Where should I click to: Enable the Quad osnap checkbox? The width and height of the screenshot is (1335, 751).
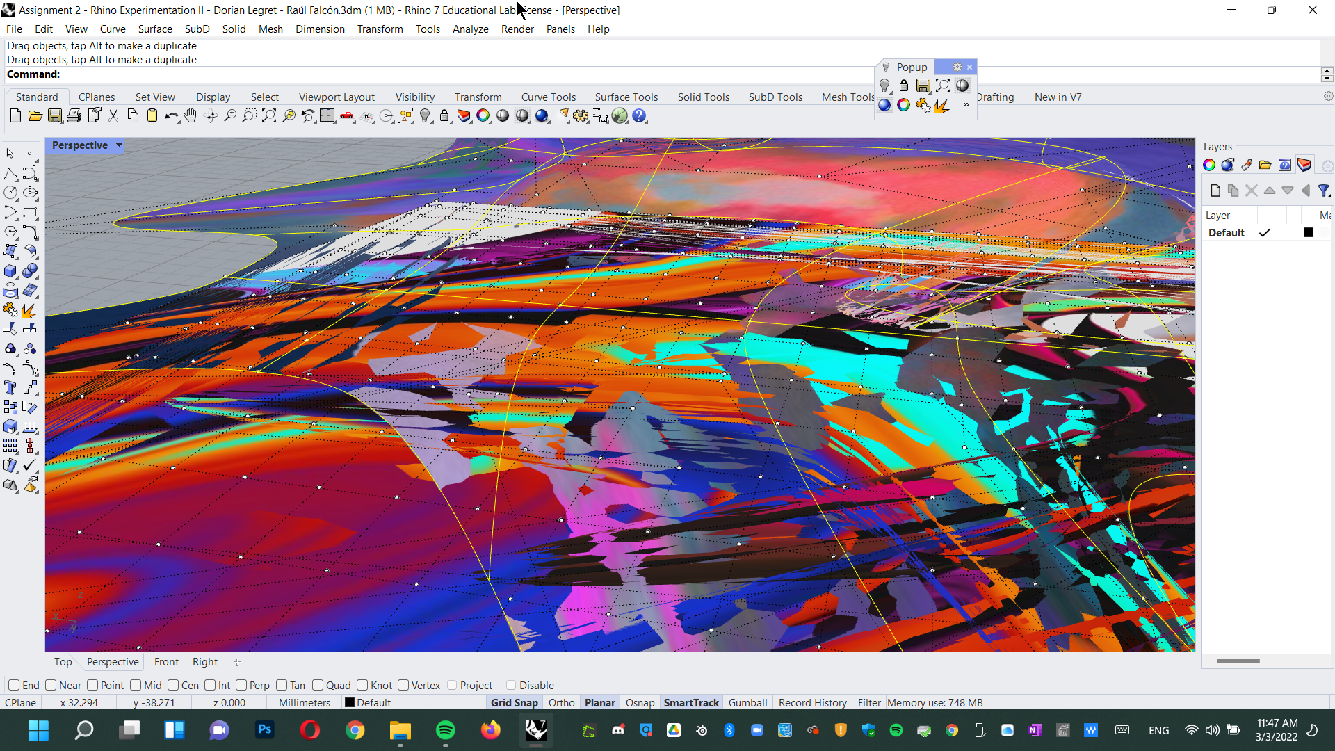(x=318, y=685)
